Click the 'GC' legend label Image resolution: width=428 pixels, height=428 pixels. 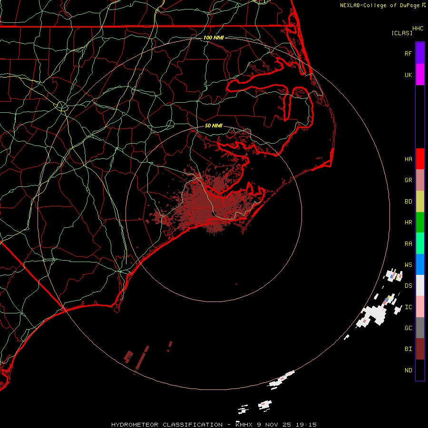[408, 328]
